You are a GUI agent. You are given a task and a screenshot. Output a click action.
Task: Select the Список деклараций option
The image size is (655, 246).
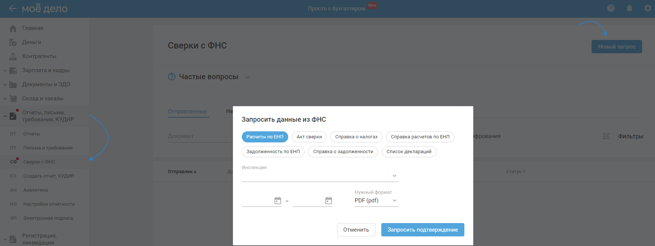409,152
